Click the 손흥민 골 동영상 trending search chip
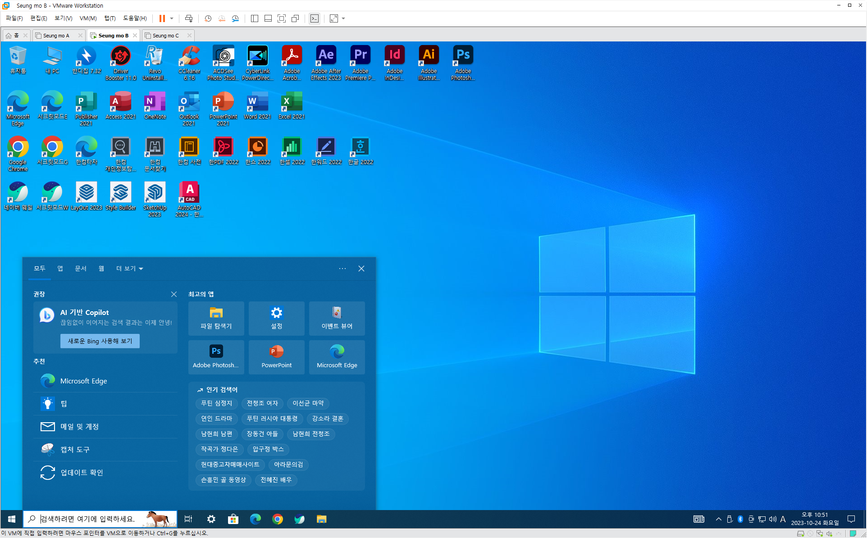Viewport: 867px width, 538px height. [x=224, y=480]
